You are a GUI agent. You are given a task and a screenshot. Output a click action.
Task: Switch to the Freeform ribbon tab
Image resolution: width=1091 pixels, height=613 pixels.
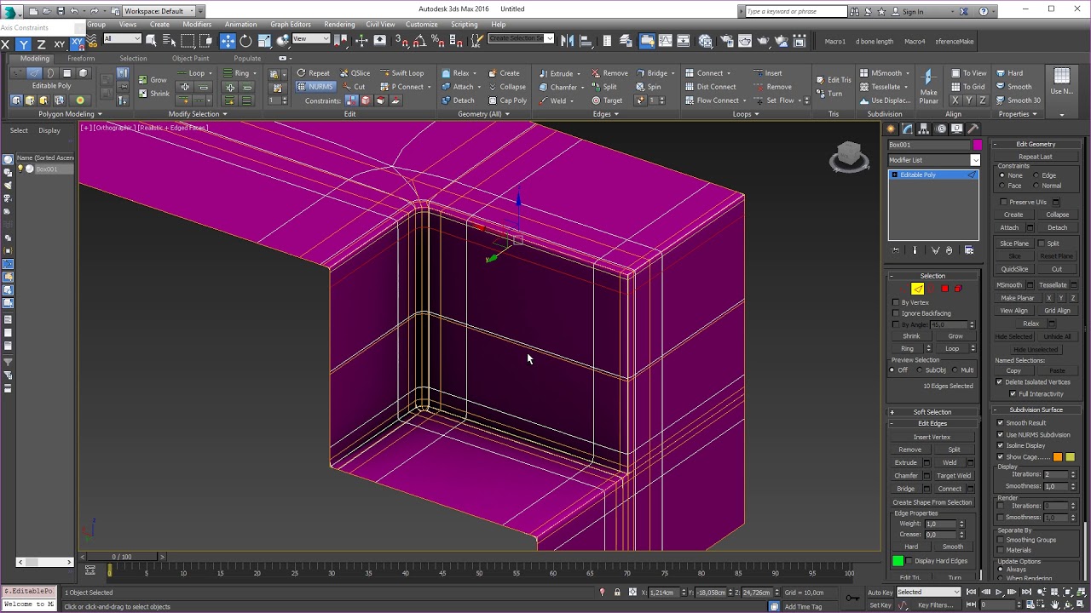(81, 59)
